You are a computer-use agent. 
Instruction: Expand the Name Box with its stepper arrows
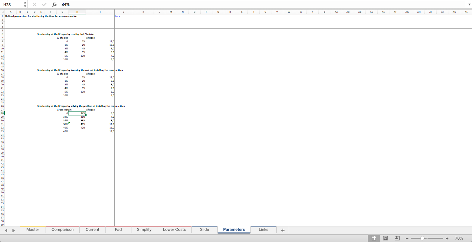(x=25, y=4)
